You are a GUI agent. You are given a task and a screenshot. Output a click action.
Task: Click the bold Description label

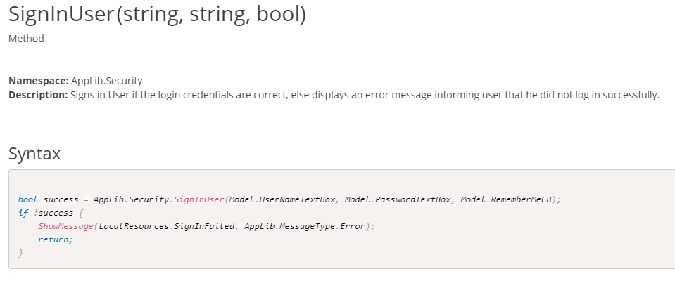click(38, 94)
